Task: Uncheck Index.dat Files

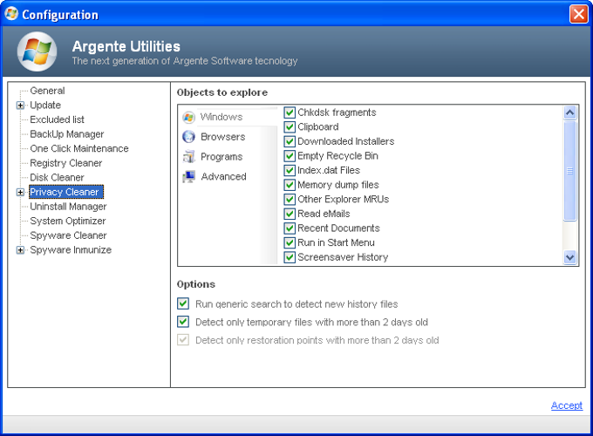Action: point(290,170)
